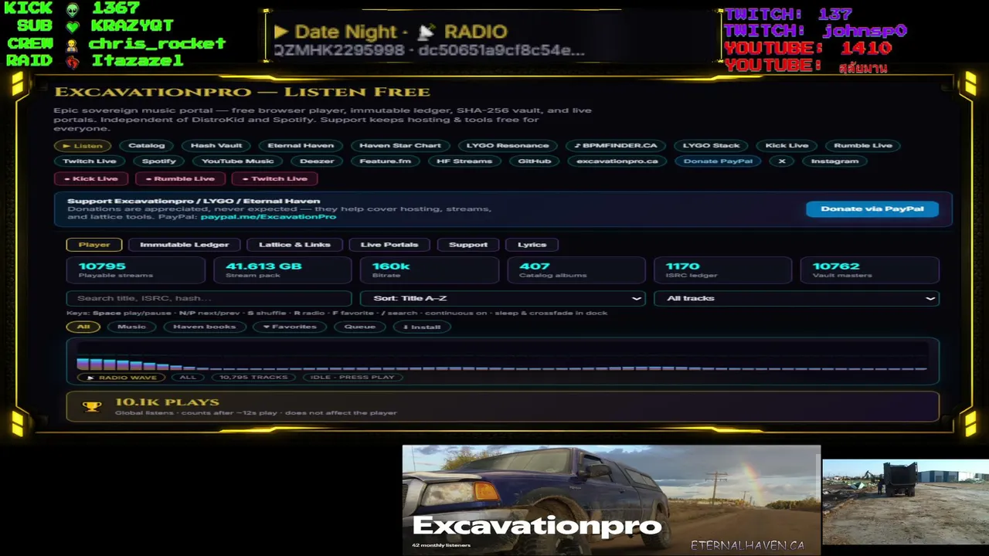Click the ALL pill beside Radio Wave
This screenshot has height=556, width=989.
(188, 378)
